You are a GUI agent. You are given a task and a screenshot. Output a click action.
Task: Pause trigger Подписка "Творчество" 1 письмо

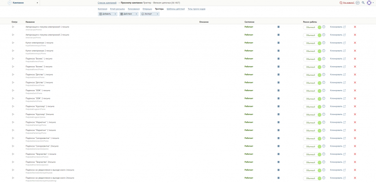coord(278,154)
